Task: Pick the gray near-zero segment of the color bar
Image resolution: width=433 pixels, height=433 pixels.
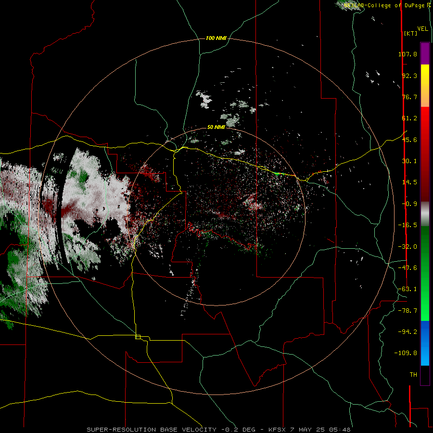Action: pos(425,214)
